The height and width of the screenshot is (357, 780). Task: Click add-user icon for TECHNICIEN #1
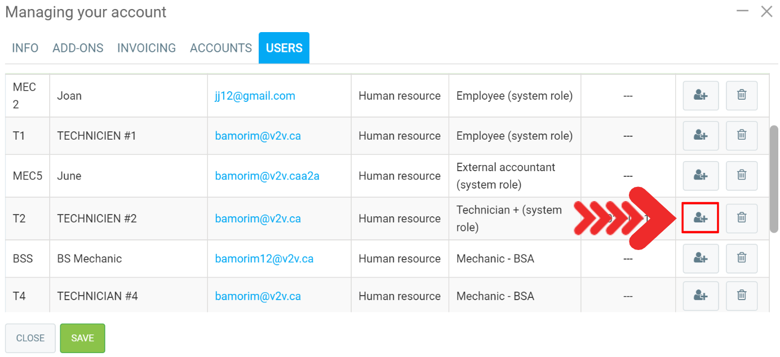click(701, 136)
